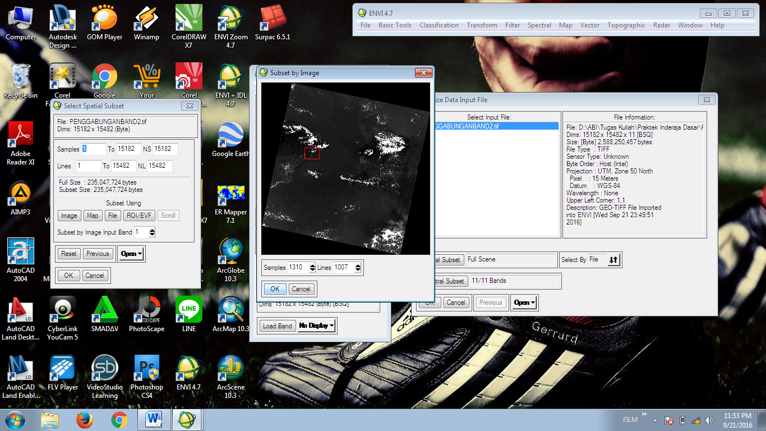Click Reset in Select Spatial Subset
Viewport: 766px width, 431px height.
[69, 254]
